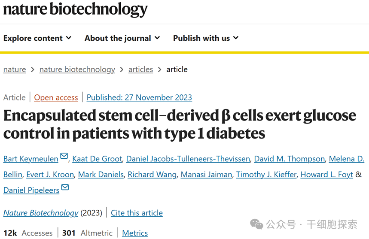
Task: Expand the Publish with us chevron
Action: tap(236, 38)
